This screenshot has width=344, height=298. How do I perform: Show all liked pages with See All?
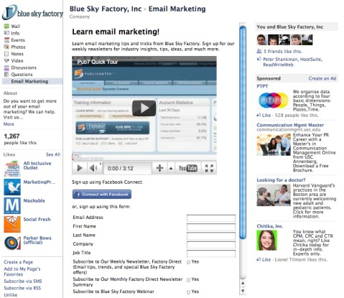53,154
